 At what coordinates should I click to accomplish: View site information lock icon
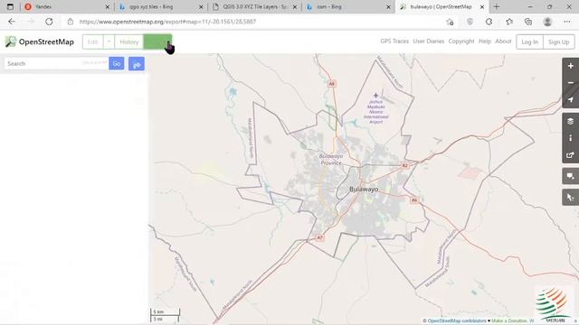(71, 22)
